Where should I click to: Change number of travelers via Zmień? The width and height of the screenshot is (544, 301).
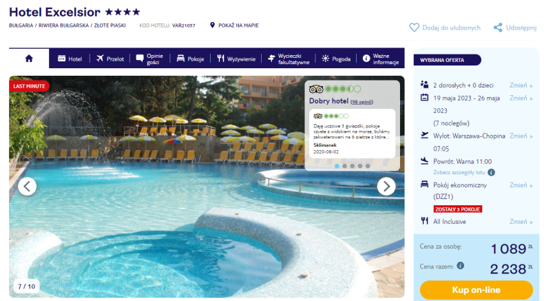521,85
